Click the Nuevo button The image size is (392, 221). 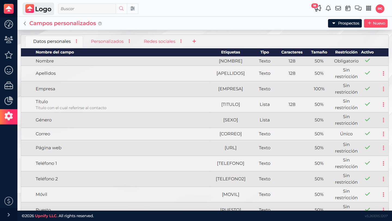coord(376,23)
